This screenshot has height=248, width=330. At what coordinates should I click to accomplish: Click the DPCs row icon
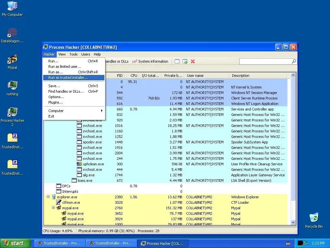pyautogui.click(x=59, y=186)
